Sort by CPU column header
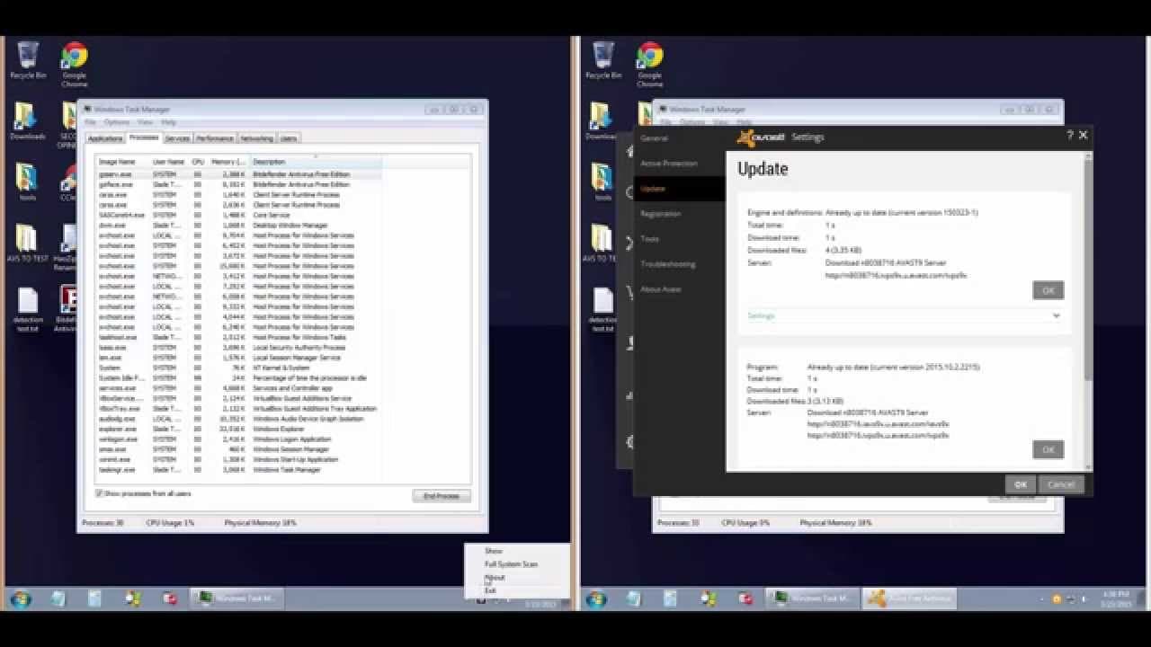 (x=199, y=162)
